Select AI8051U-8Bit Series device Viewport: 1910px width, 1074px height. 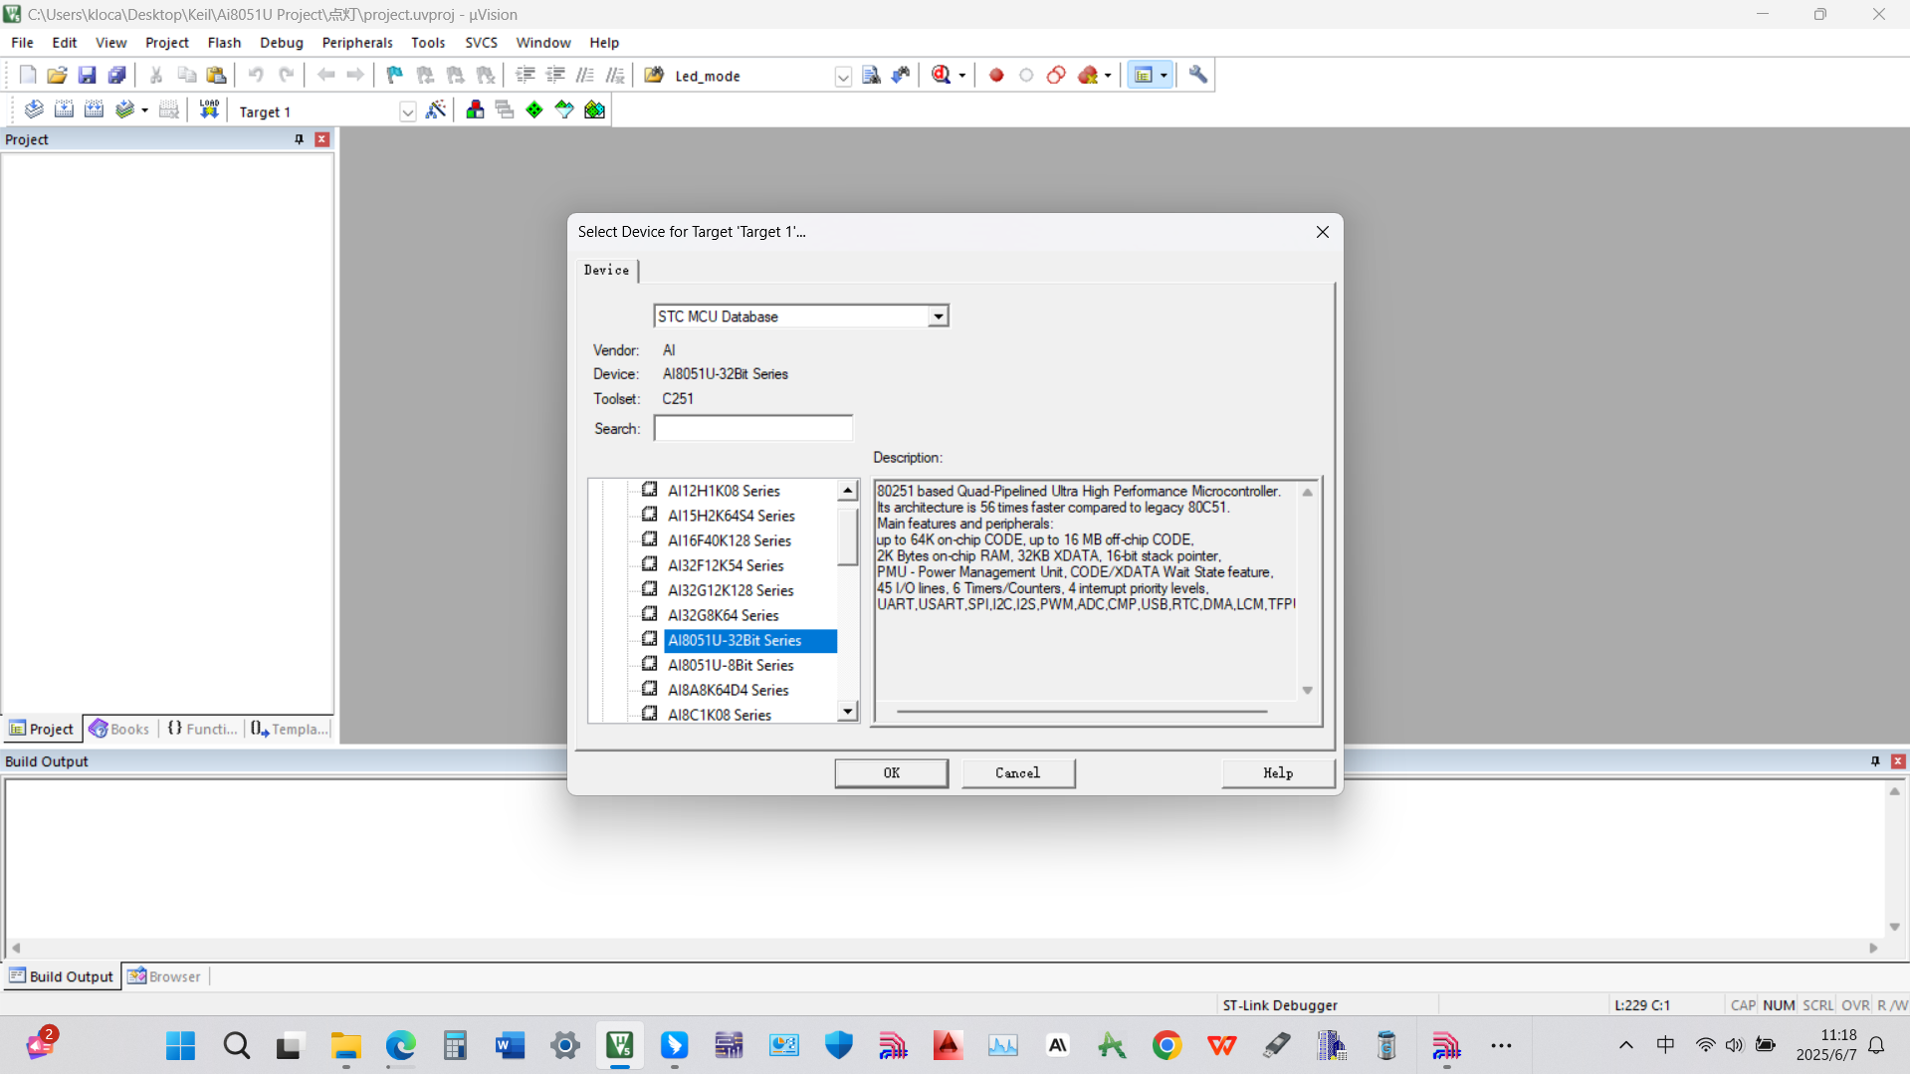point(731,665)
